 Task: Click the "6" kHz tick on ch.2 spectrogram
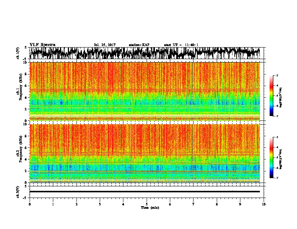[x=26, y=147]
